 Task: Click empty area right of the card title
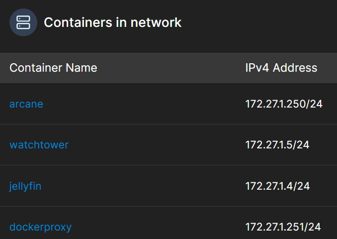pos(258,22)
